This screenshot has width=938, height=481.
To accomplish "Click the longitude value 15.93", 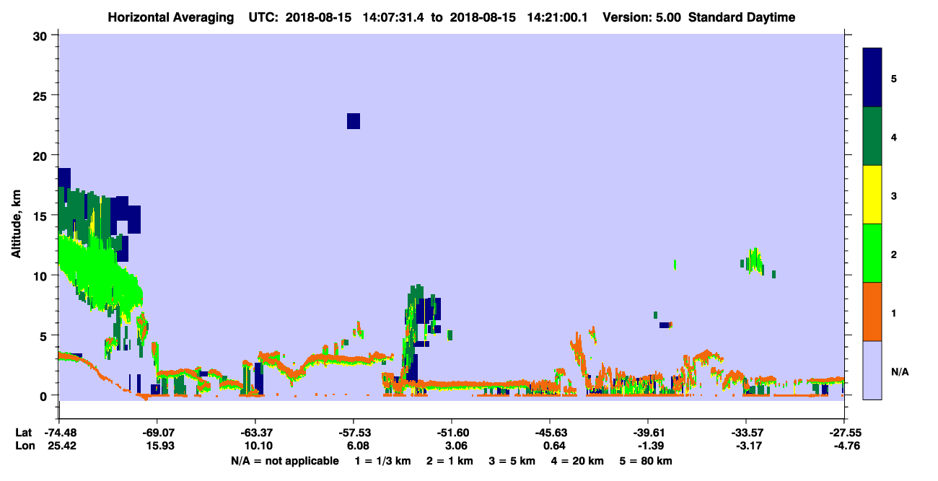I will tap(157, 446).
